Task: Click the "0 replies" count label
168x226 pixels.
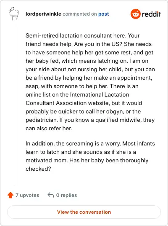Action: click(x=66, y=195)
